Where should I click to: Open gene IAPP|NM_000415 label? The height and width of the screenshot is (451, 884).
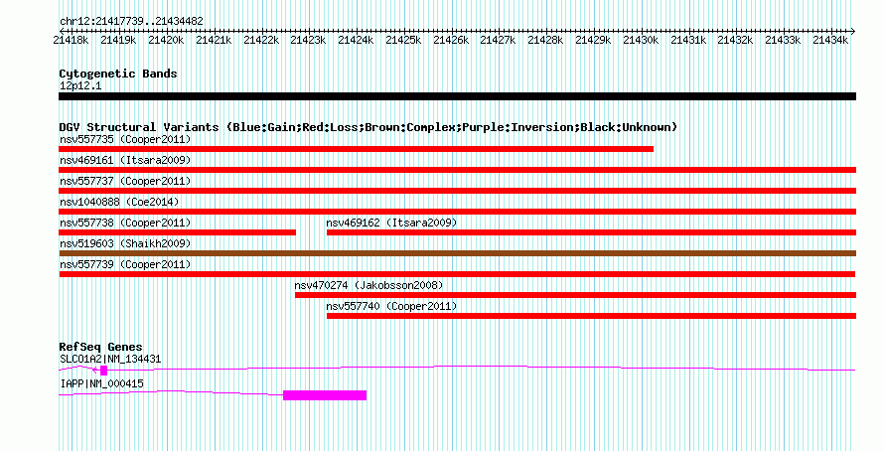tap(101, 384)
